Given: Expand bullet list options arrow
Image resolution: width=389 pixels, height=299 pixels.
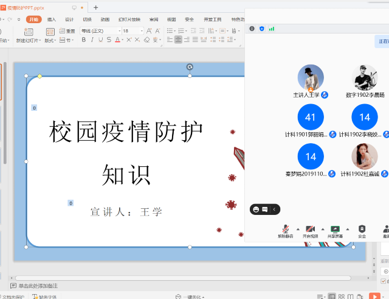Looking at the screenshot, I should click(x=174, y=31).
